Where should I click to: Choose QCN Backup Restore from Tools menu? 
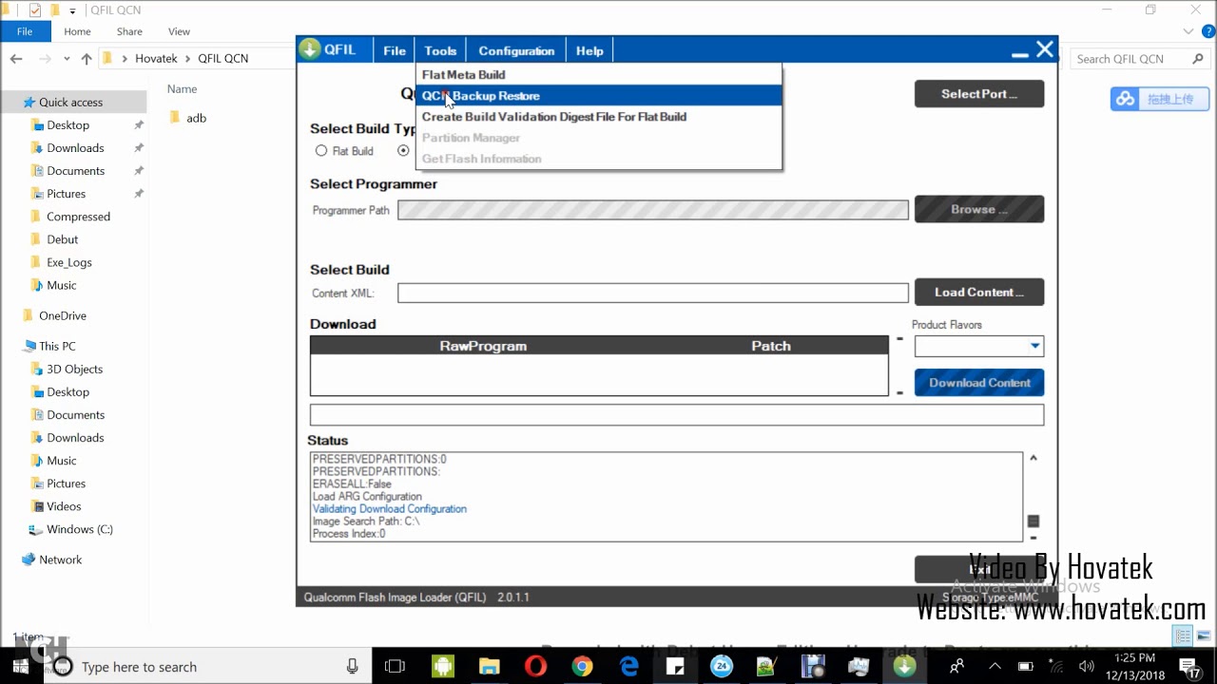pos(599,96)
